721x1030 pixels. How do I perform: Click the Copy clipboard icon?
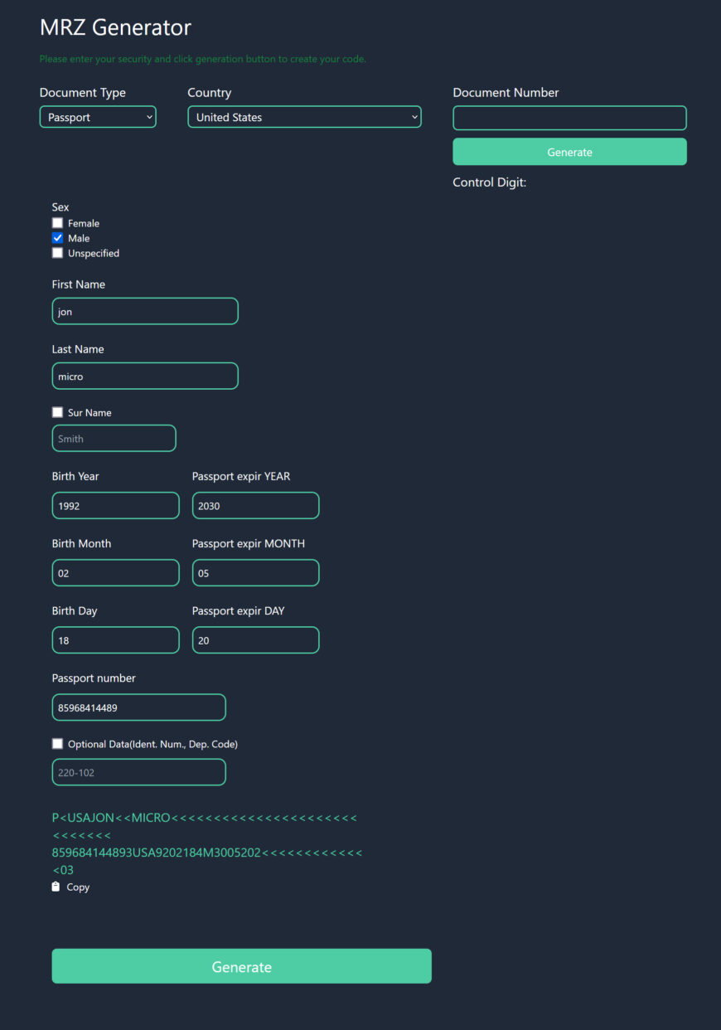tap(56, 887)
